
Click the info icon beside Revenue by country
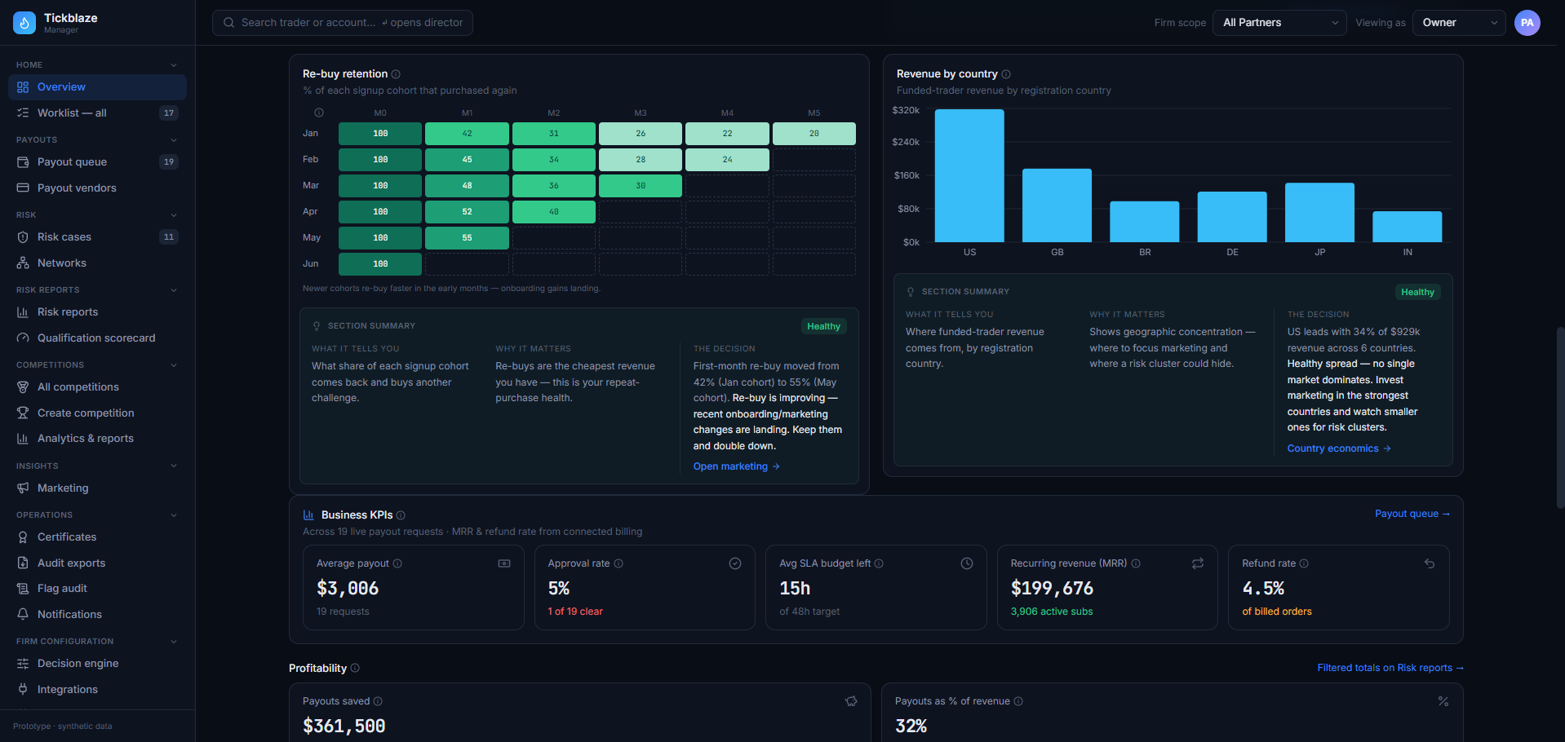click(x=1006, y=74)
